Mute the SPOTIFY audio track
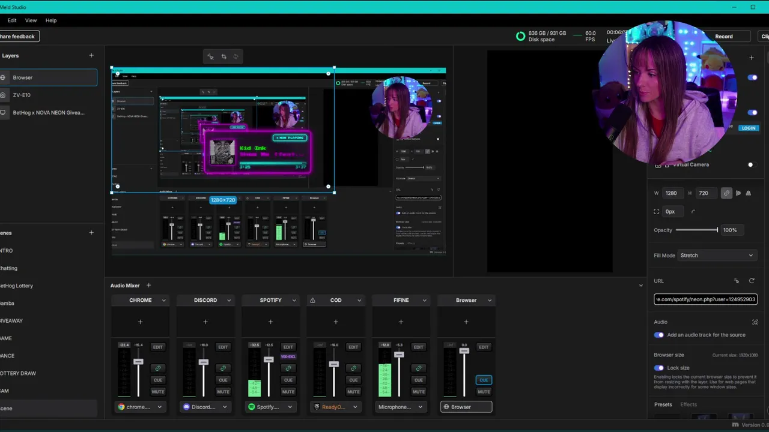Screen dimensions: 769x432 pos(288,392)
